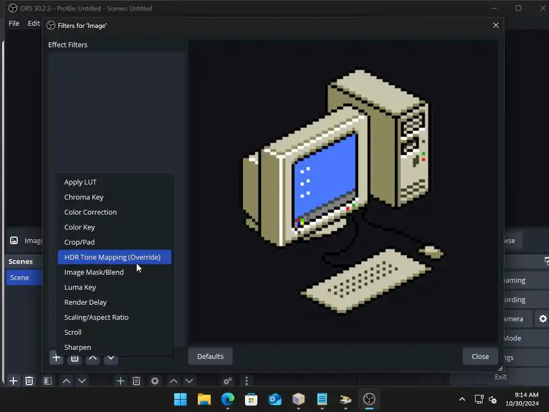
Task: Choose Chroma Key filter
Action: click(x=114, y=197)
